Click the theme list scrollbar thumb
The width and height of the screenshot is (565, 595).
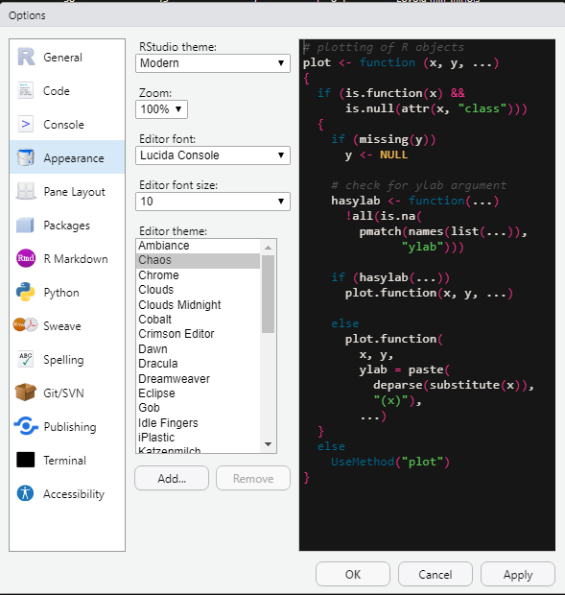268,294
